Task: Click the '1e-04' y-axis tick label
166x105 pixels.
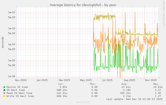Action: [12, 44]
